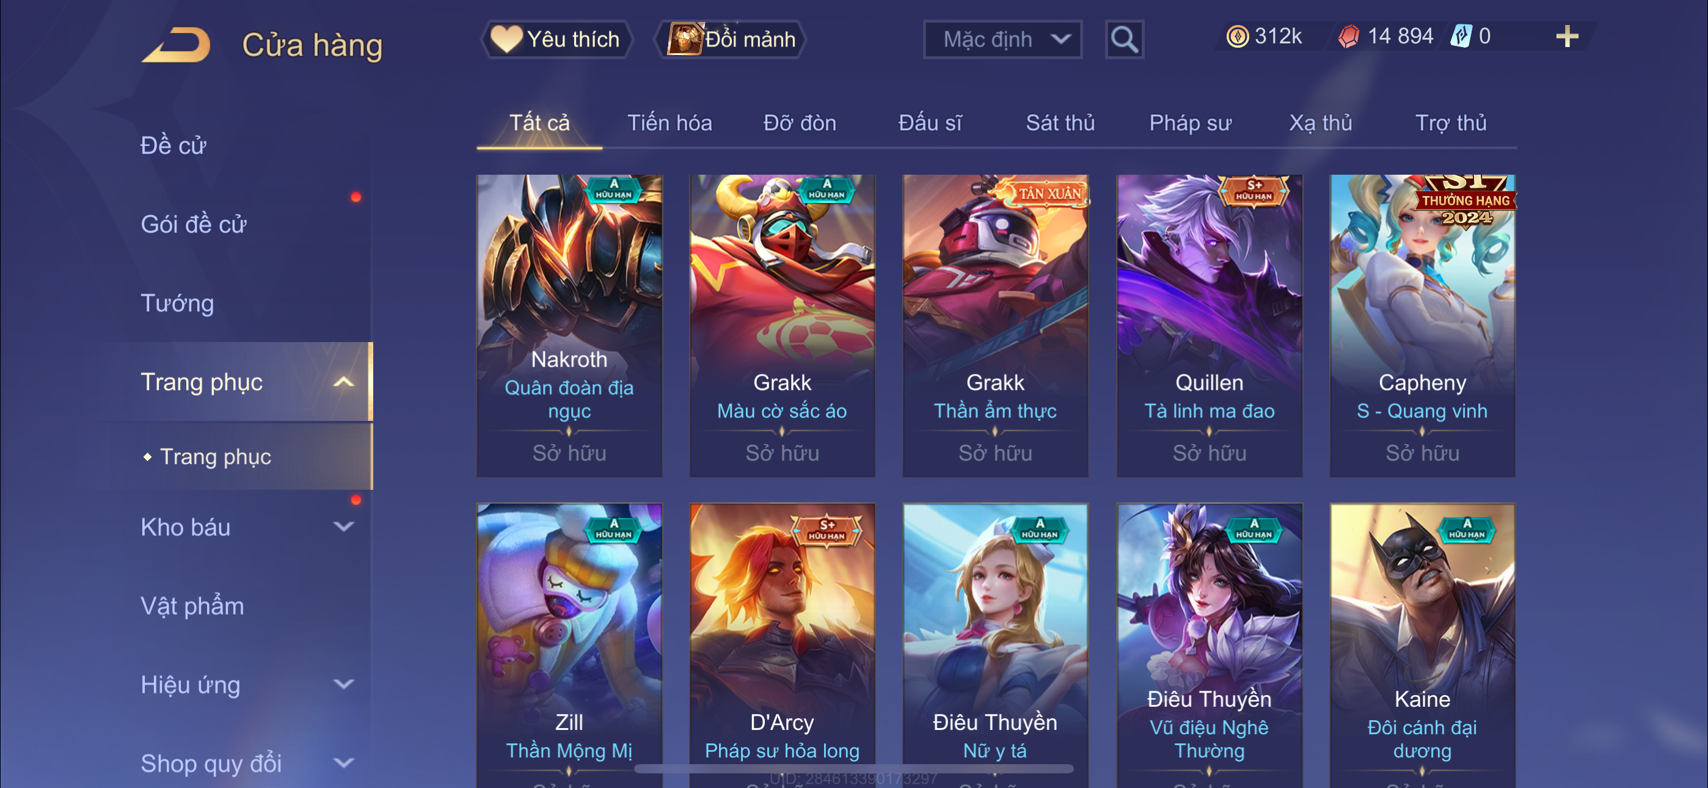Open Gói đề cử in sidebar

[x=194, y=224]
